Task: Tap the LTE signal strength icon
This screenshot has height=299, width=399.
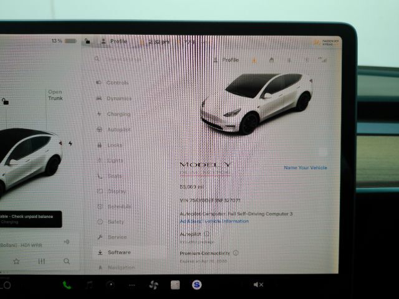Action: click(322, 60)
